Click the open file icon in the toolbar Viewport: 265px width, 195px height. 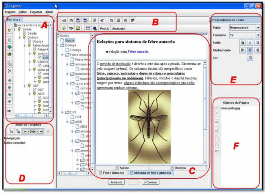point(64,21)
